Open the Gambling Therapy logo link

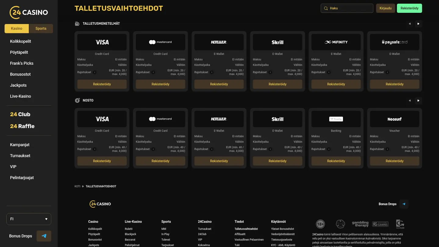[360, 224]
